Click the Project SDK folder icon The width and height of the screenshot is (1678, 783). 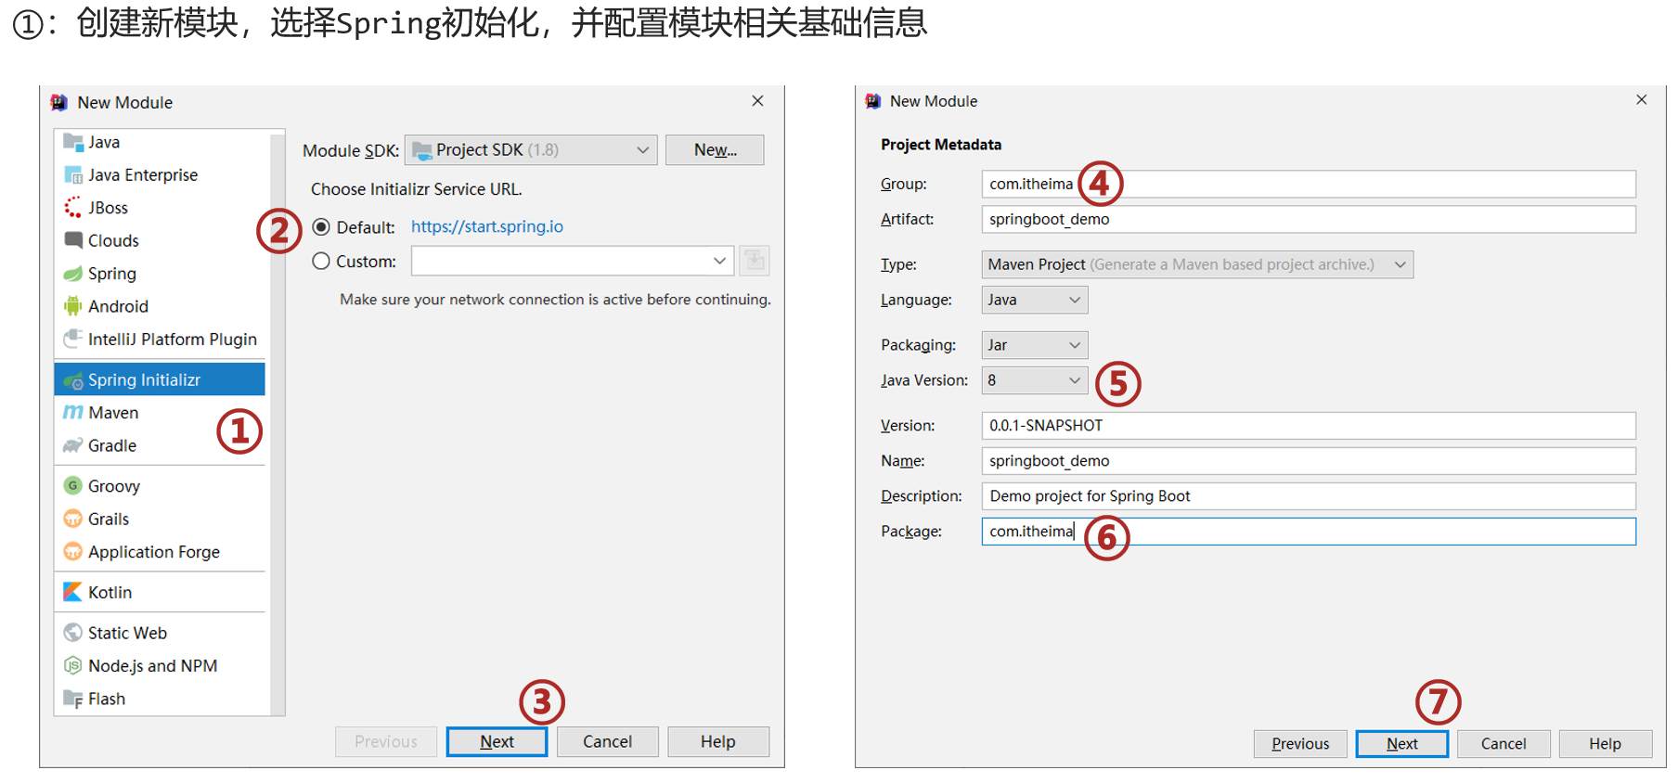[x=421, y=150]
